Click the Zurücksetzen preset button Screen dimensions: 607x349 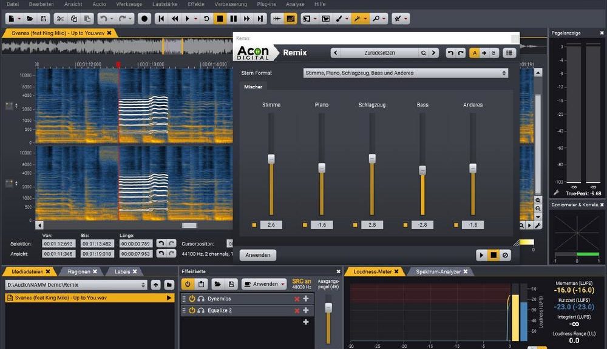(x=379, y=53)
